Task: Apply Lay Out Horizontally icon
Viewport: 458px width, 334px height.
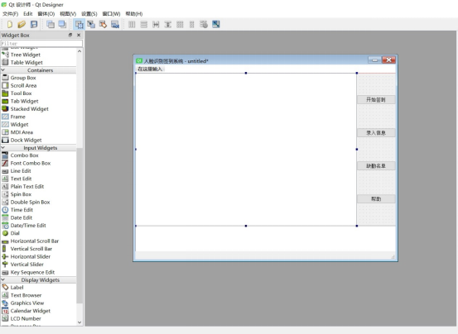Action: (x=132, y=24)
